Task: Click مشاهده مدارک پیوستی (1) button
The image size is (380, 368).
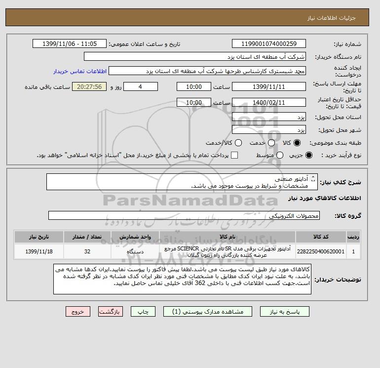Action: tap(208, 312)
